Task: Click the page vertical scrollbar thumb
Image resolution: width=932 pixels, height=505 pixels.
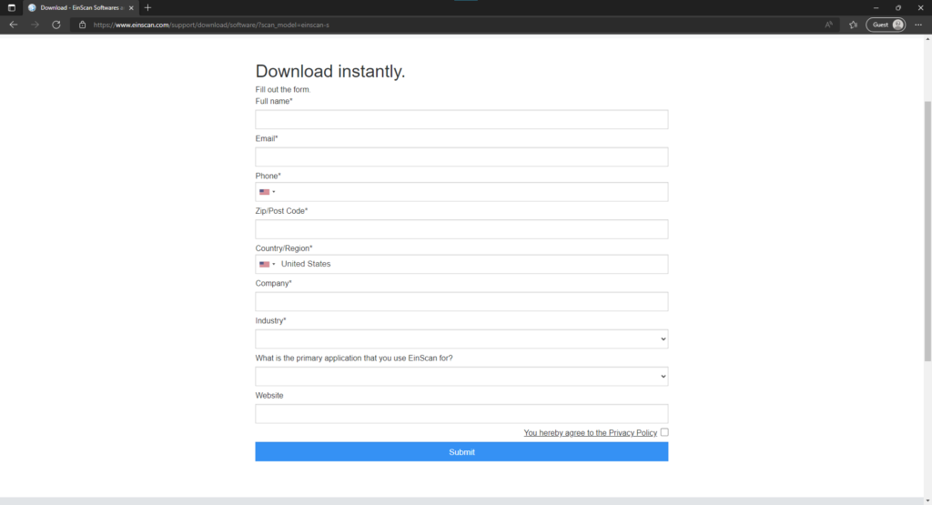Action: (927, 230)
